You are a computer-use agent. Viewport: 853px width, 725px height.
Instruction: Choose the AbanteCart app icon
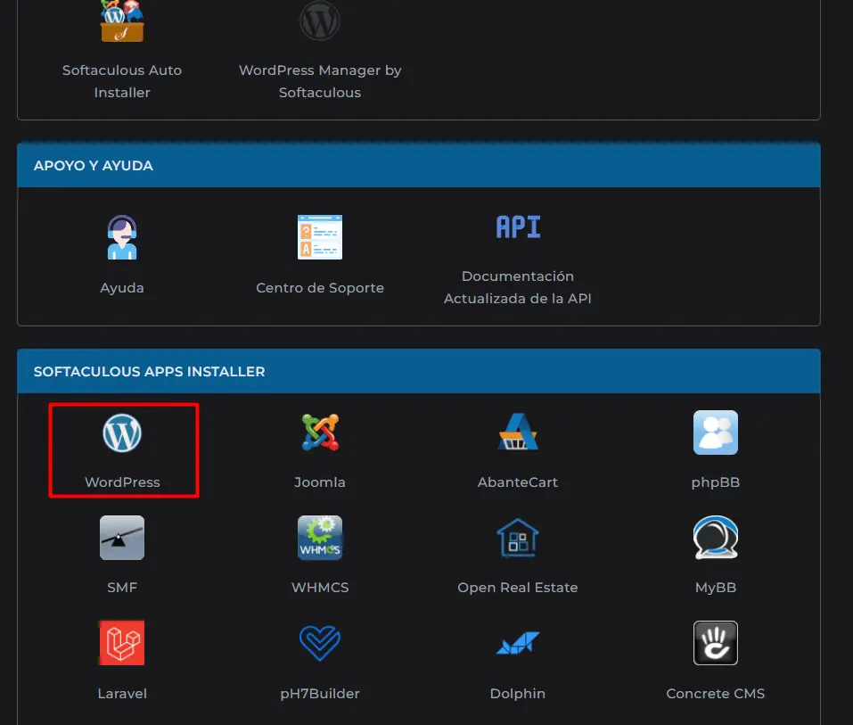coord(518,432)
